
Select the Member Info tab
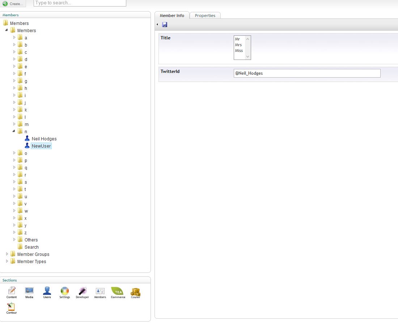pos(172,16)
